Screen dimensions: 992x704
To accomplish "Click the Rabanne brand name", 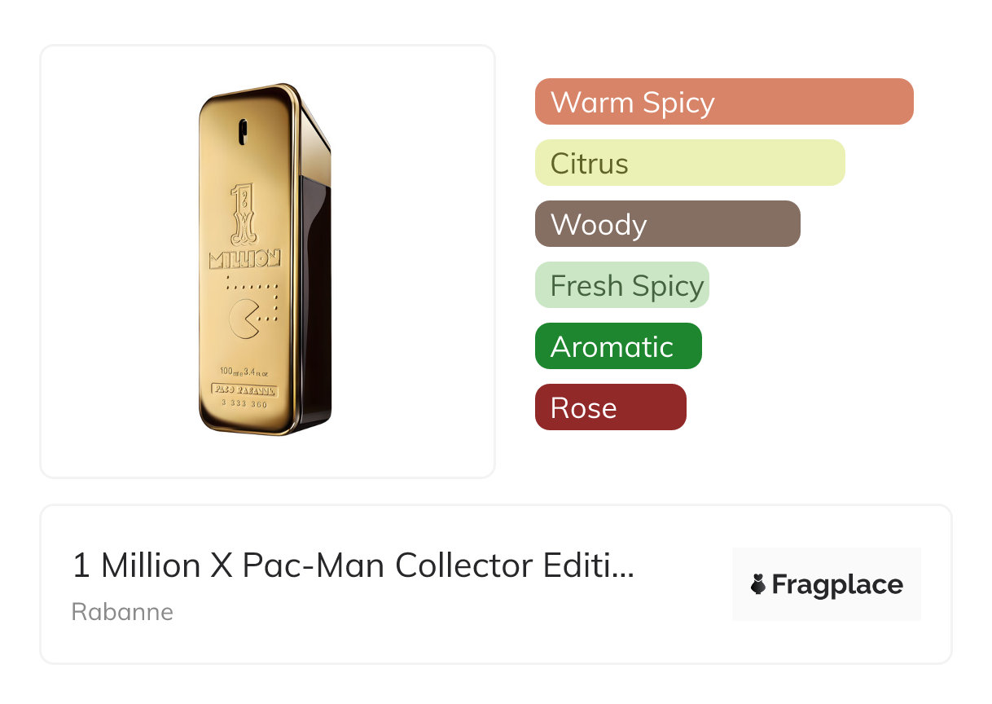I will [122, 612].
